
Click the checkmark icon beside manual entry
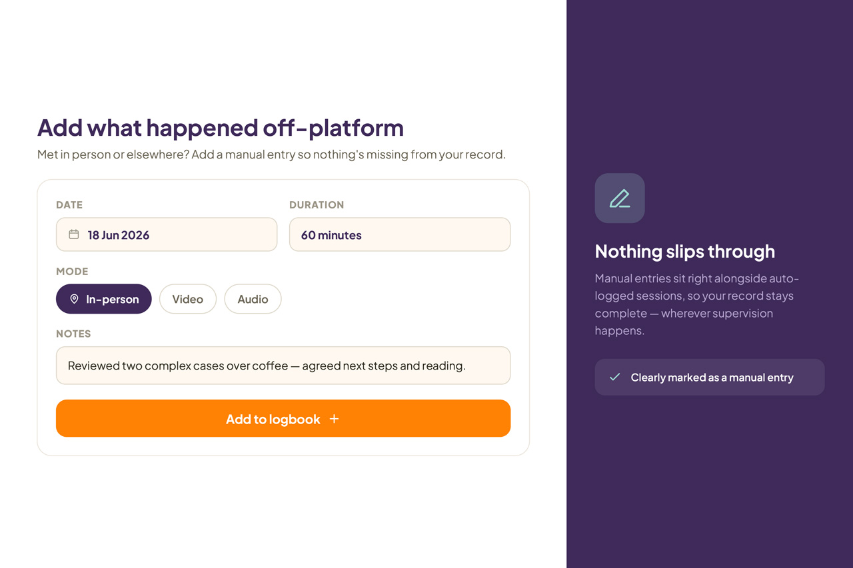615,377
